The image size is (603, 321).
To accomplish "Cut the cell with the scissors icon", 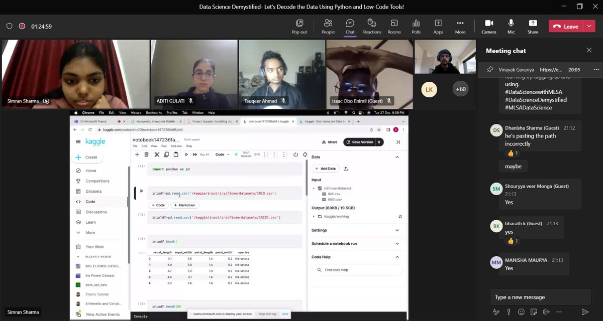I will click(x=157, y=154).
